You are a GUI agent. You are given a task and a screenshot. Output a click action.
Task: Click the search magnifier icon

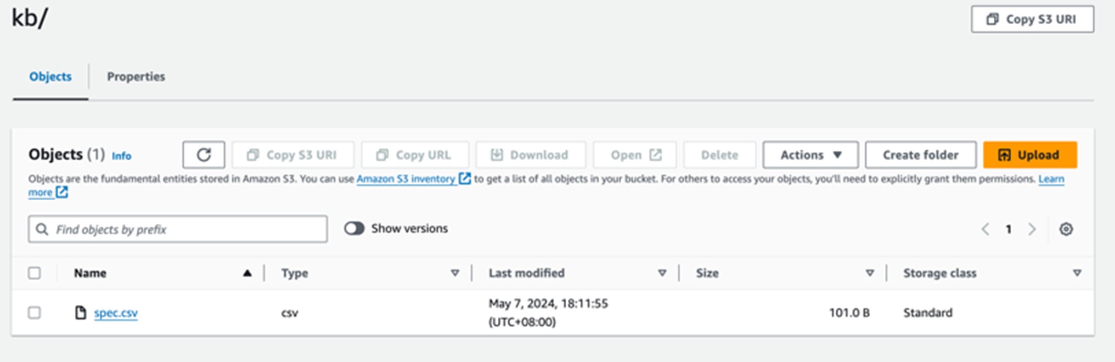point(42,229)
